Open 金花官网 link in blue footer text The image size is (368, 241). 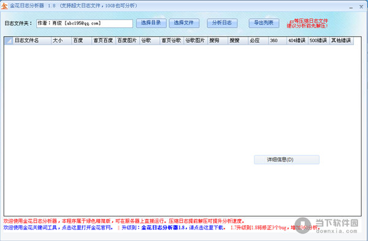[x=58, y=228]
